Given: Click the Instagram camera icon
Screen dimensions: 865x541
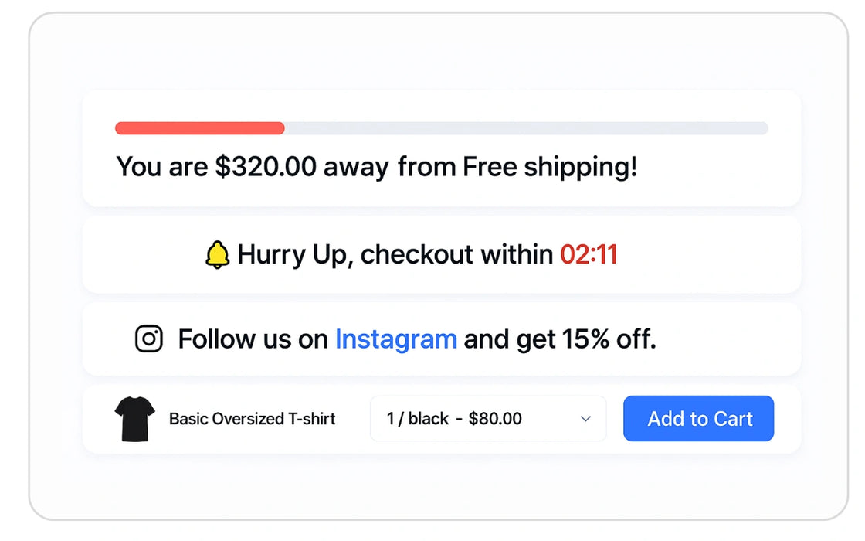Looking at the screenshot, I should click(x=149, y=339).
